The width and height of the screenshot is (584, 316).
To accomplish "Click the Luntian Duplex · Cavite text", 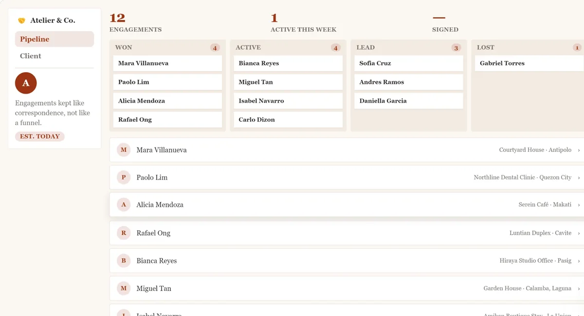I will click(541, 233).
